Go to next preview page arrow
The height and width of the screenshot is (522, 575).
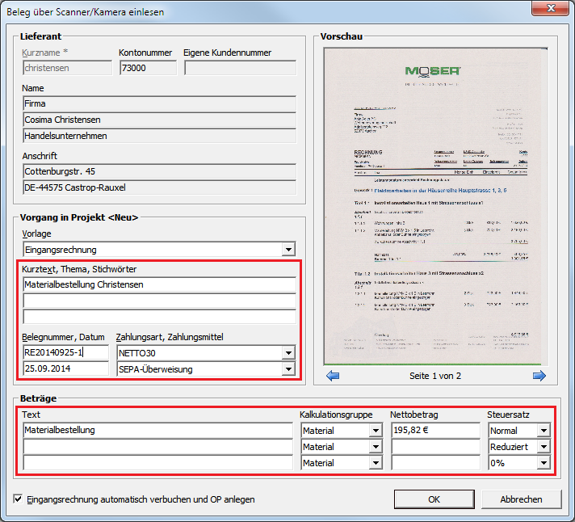(539, 376)
